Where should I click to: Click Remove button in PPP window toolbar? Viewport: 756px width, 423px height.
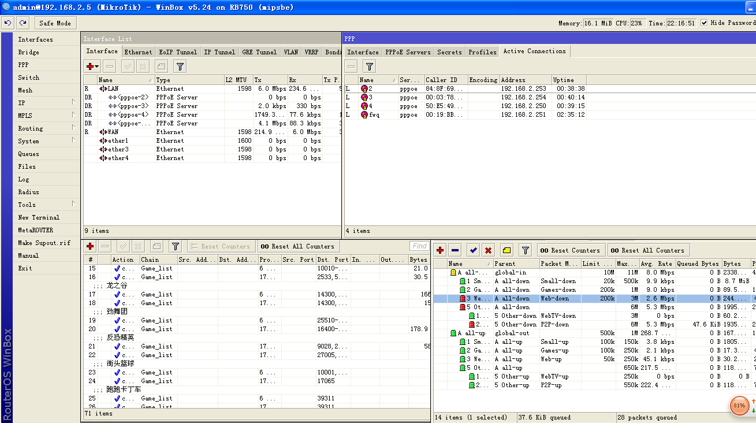point(351,66)
